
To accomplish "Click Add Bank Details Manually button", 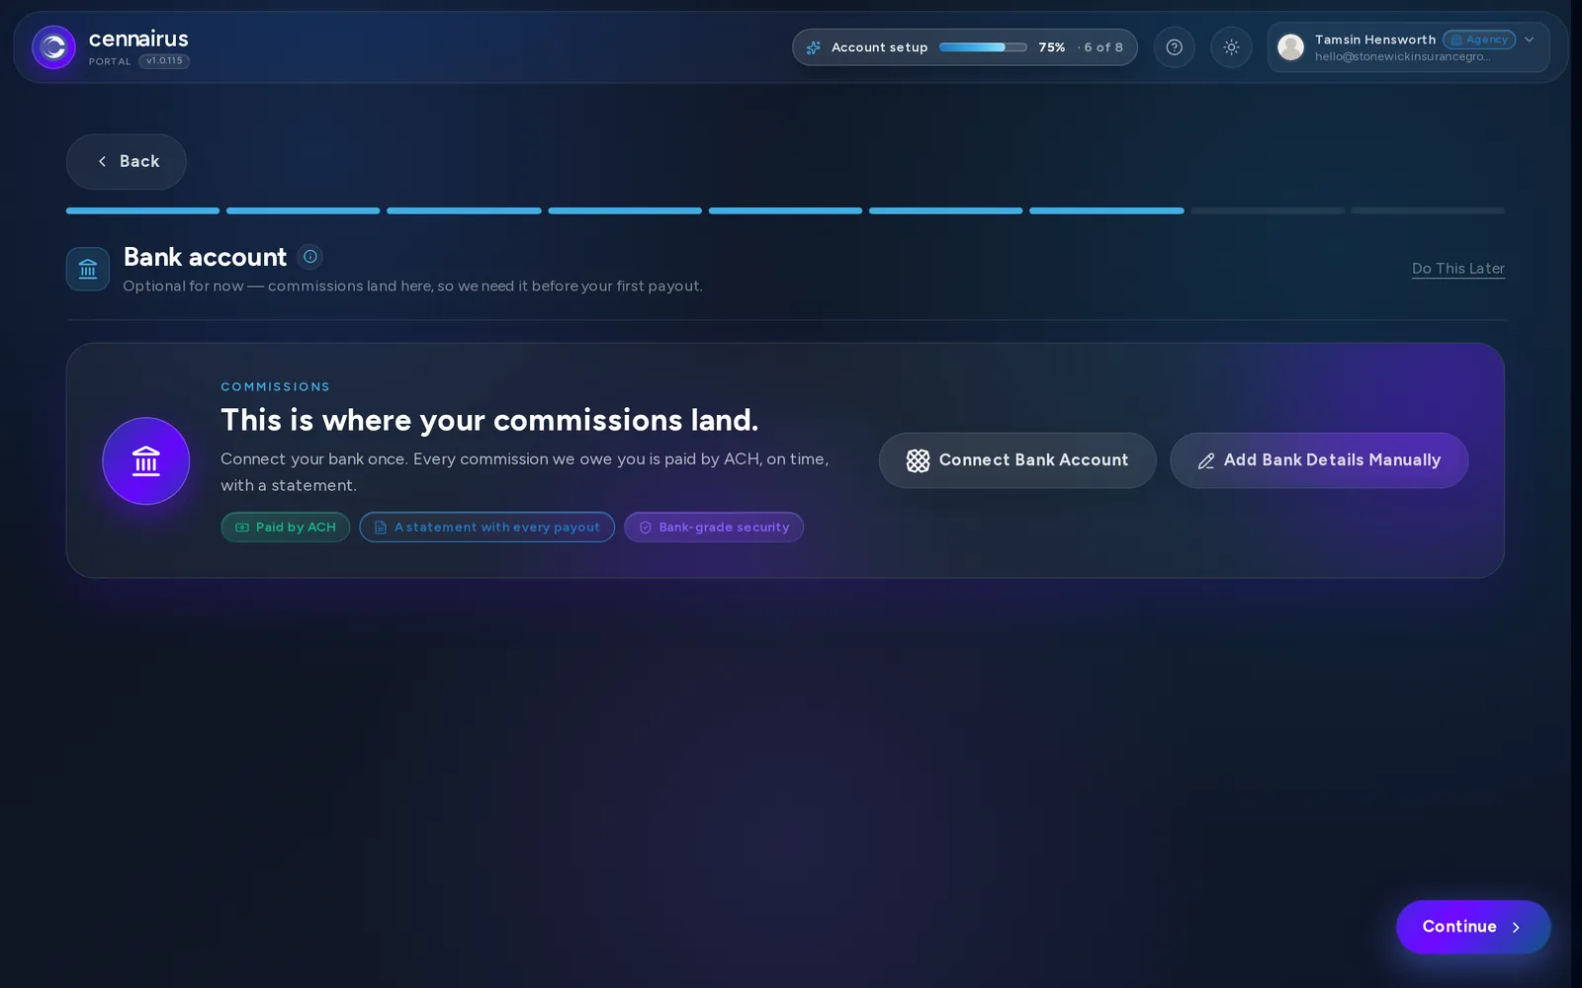I will coord(1319,460).
